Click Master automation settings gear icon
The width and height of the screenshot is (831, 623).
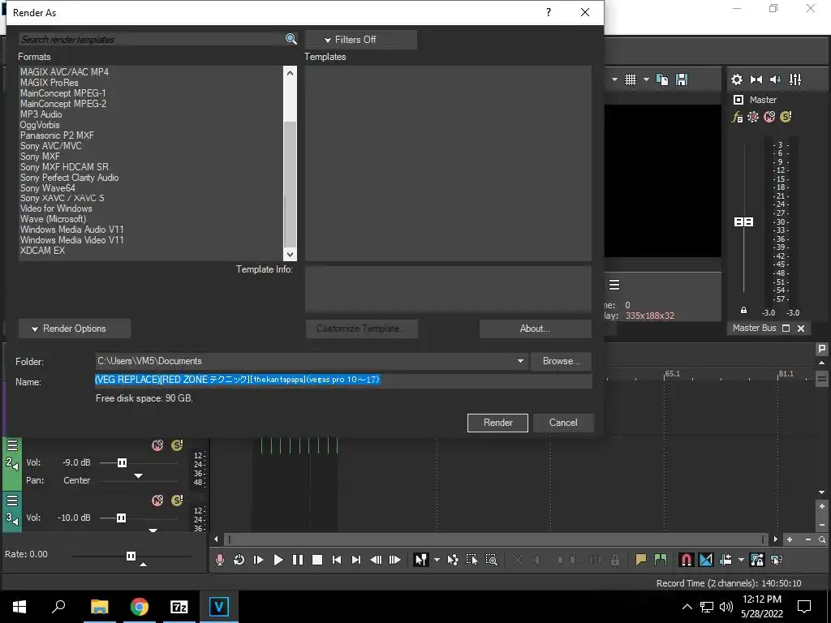click(753, 117)
